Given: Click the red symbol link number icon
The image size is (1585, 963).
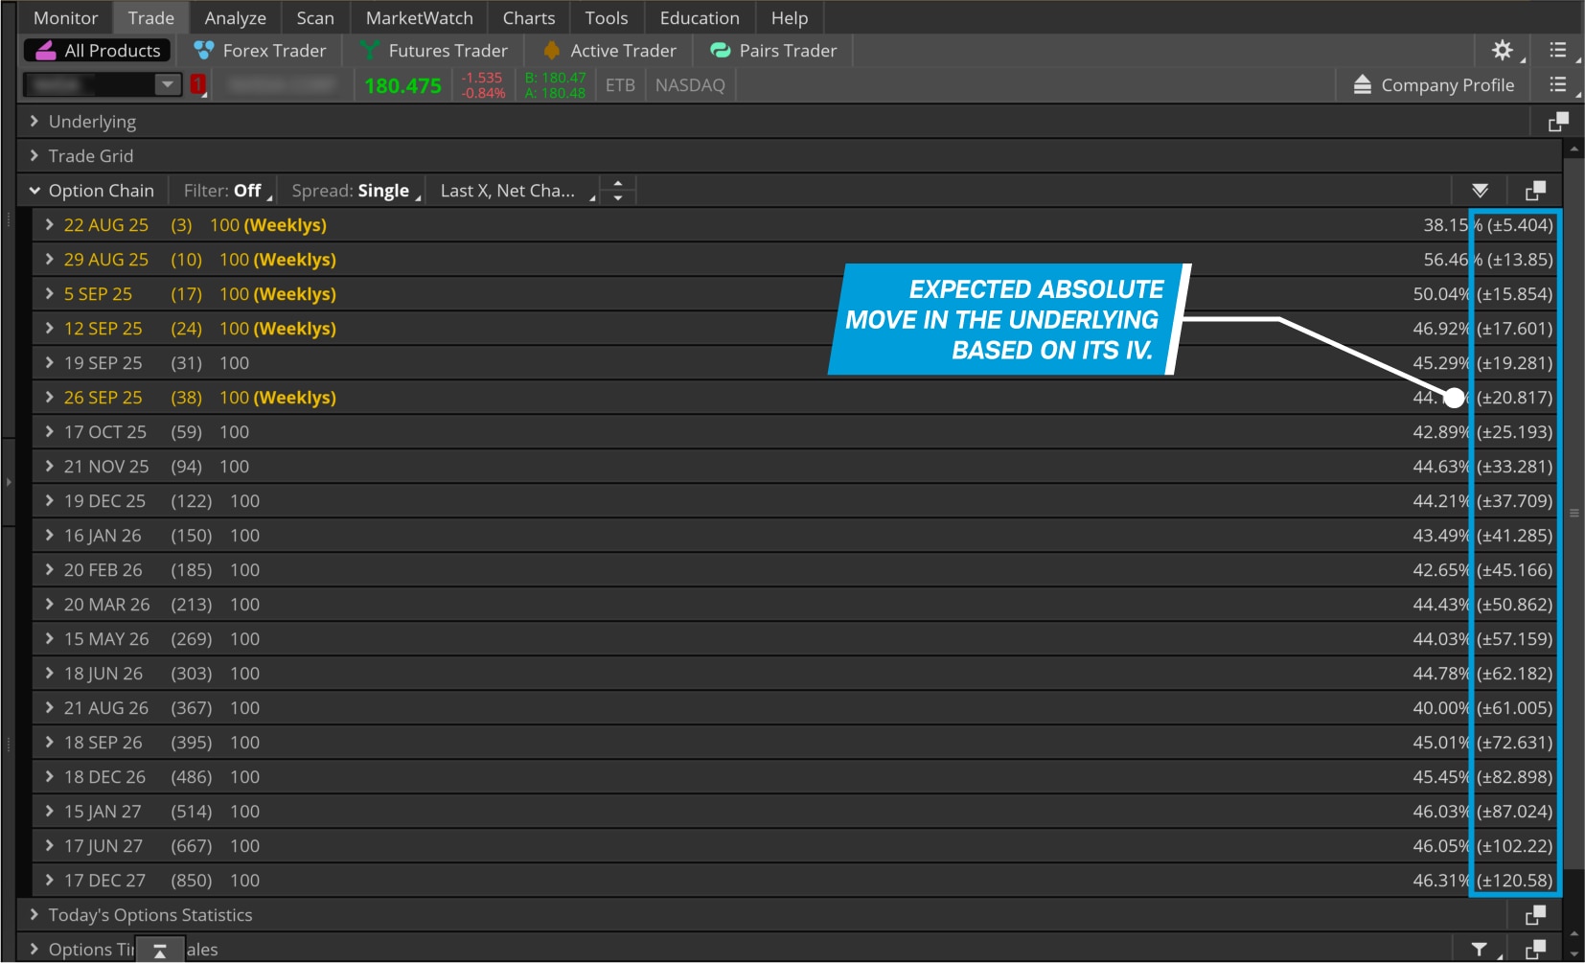Looking at the screenshot, I should 198,85.
